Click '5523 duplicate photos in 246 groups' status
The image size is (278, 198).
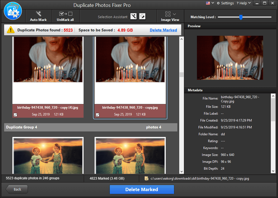(33, 178)
